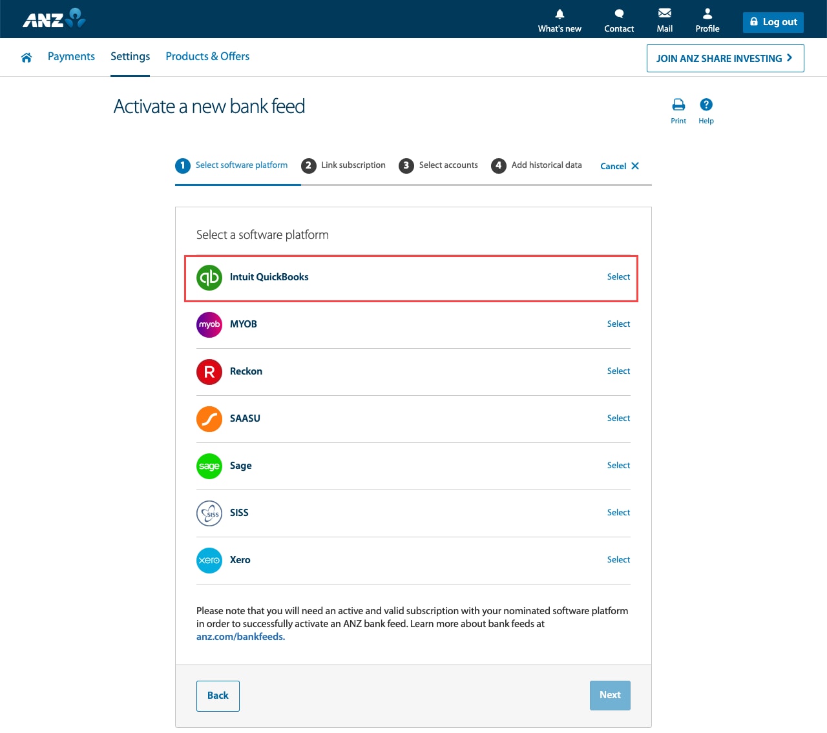Go to step 2 Link subscription

pyautogui.click(x=343, y=165)
